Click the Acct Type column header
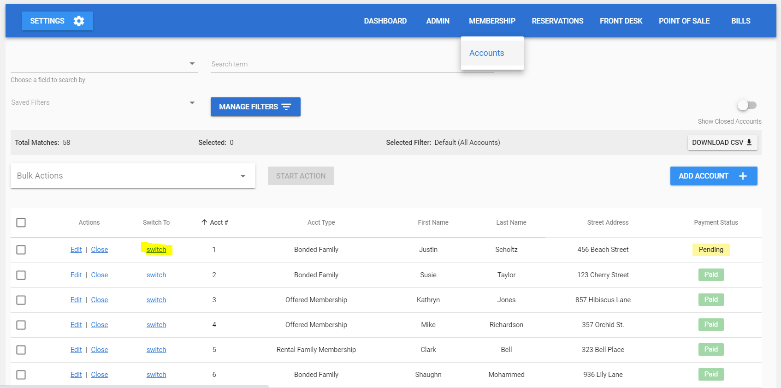 click(321, 222)
